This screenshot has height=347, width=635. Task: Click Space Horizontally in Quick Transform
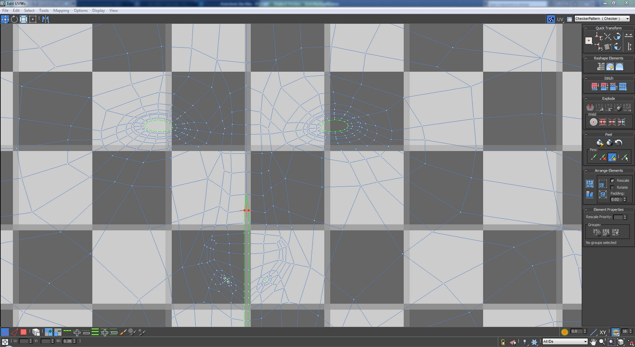click(x=628, y=35)
